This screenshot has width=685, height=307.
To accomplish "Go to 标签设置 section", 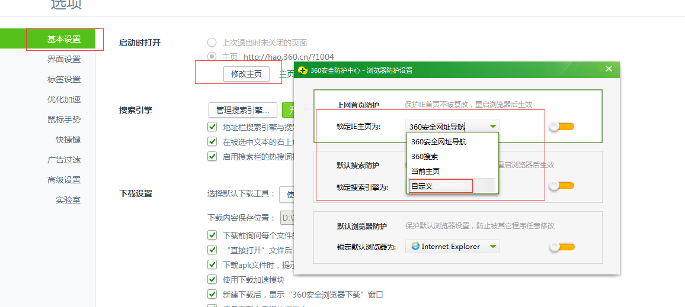I will pos(64,79).
